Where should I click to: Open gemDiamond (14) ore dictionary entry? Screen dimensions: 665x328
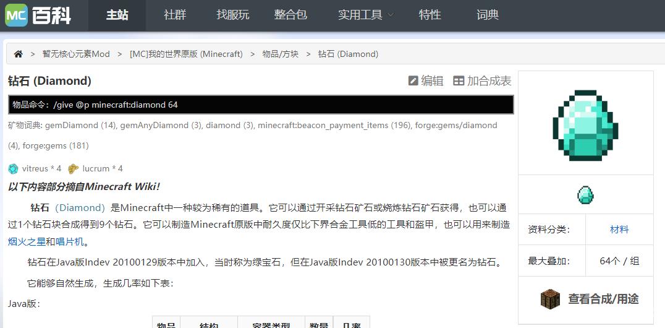click(80, 126)
